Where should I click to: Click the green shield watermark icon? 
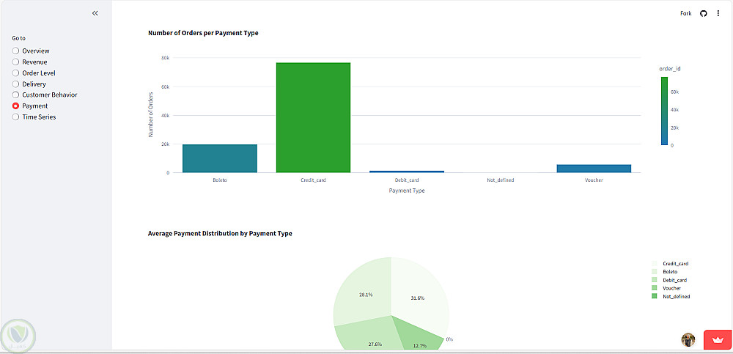point(18,335)
